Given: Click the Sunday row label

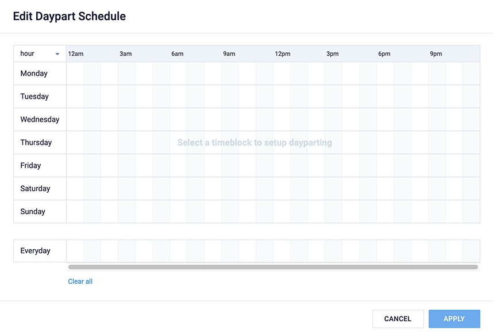Looking at the screenshot, I should point(33,212).
